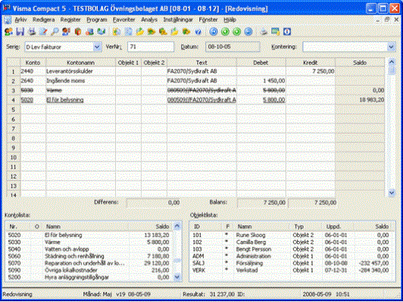Click the blue info icon at toolbar end
Image resolution: width=403 pixels, height=302 pixels.
coord(287,31)
